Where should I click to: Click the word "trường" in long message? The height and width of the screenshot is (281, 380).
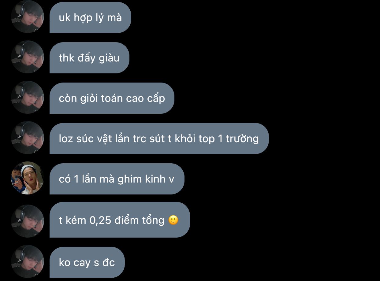coord(242,139)
